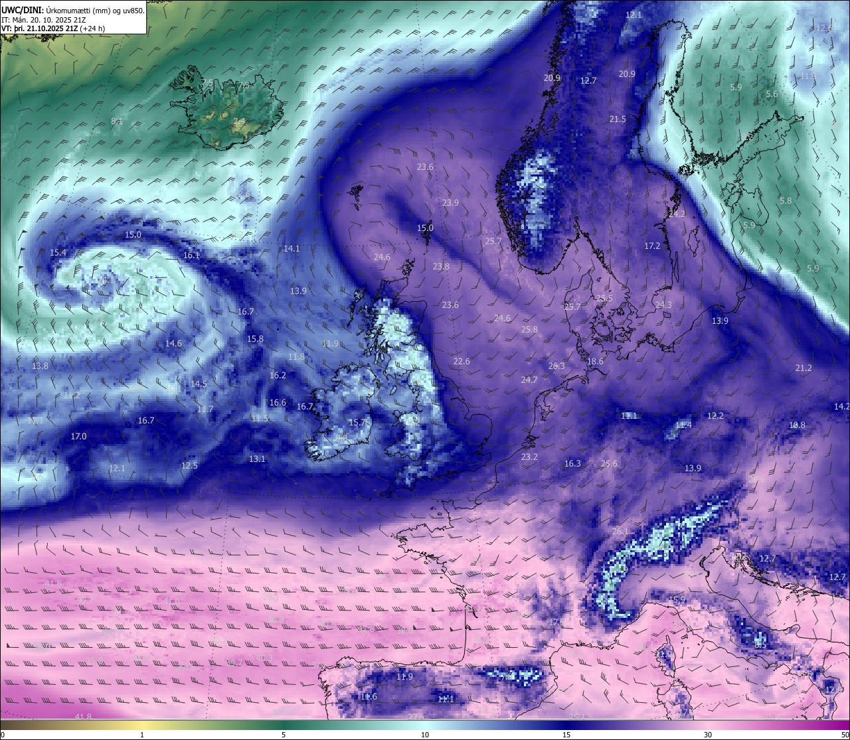Click the 15.4 value label
The image size is (850, 740).
[58, 252]
